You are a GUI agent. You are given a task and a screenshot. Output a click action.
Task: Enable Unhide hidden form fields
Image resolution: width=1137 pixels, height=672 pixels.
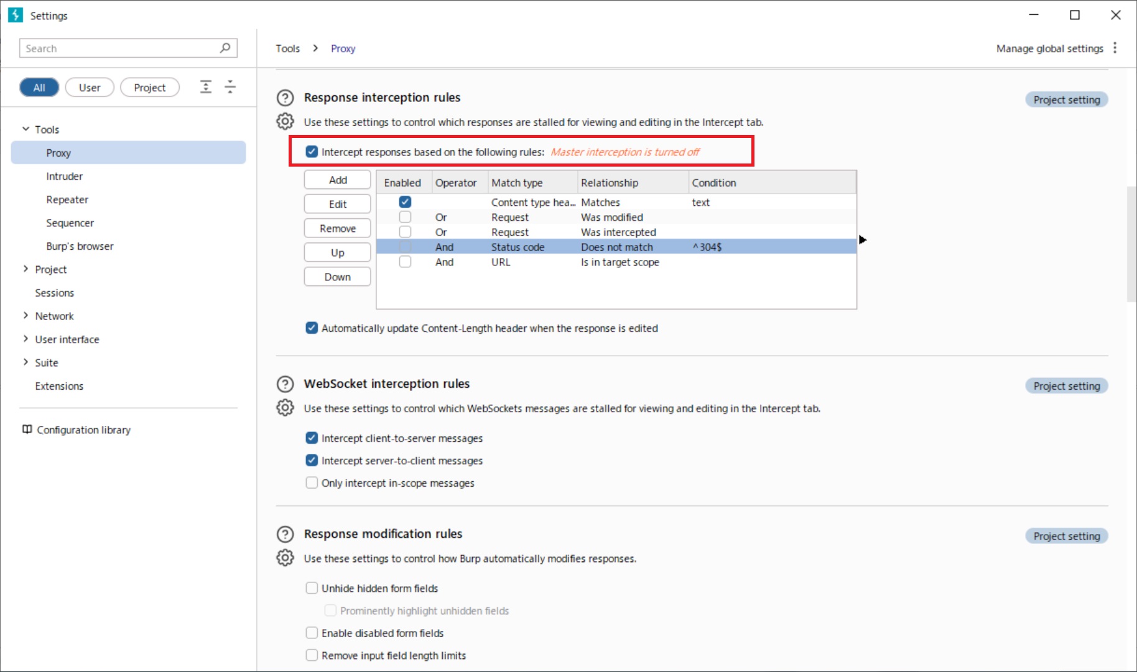click(x=312, y=588)
